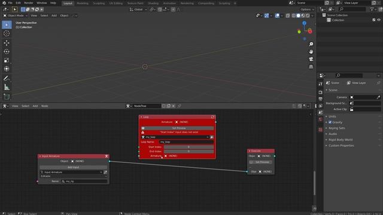Expand the Keying Sets panel
The width and height of the screenshot is (383, 215).
tap(336, 128)
